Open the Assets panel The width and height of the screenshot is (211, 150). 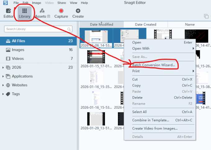[x=42, y=13]
